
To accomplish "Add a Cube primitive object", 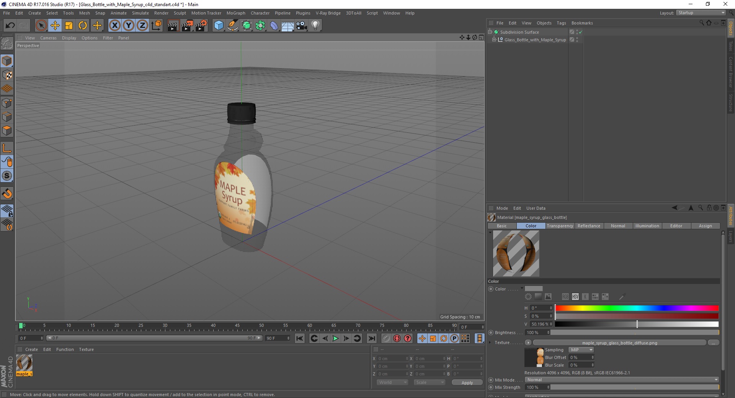I will 219,26.
